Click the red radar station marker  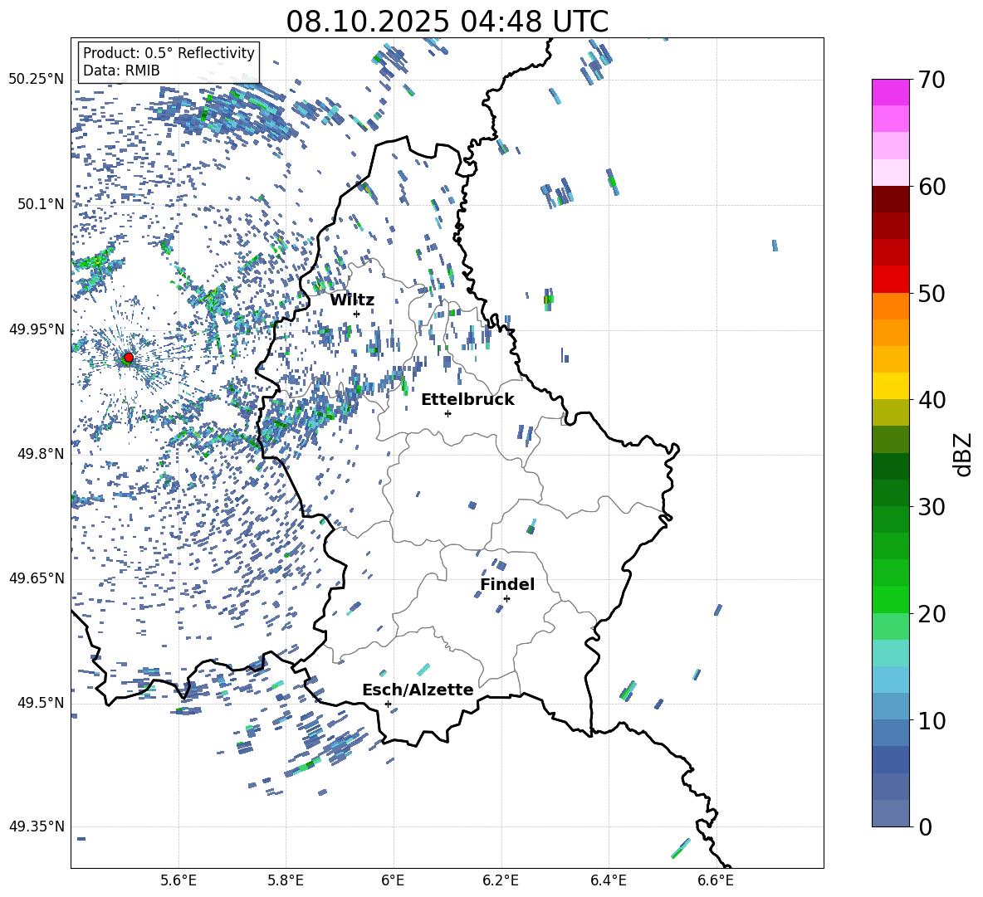(x=128, y=358)
